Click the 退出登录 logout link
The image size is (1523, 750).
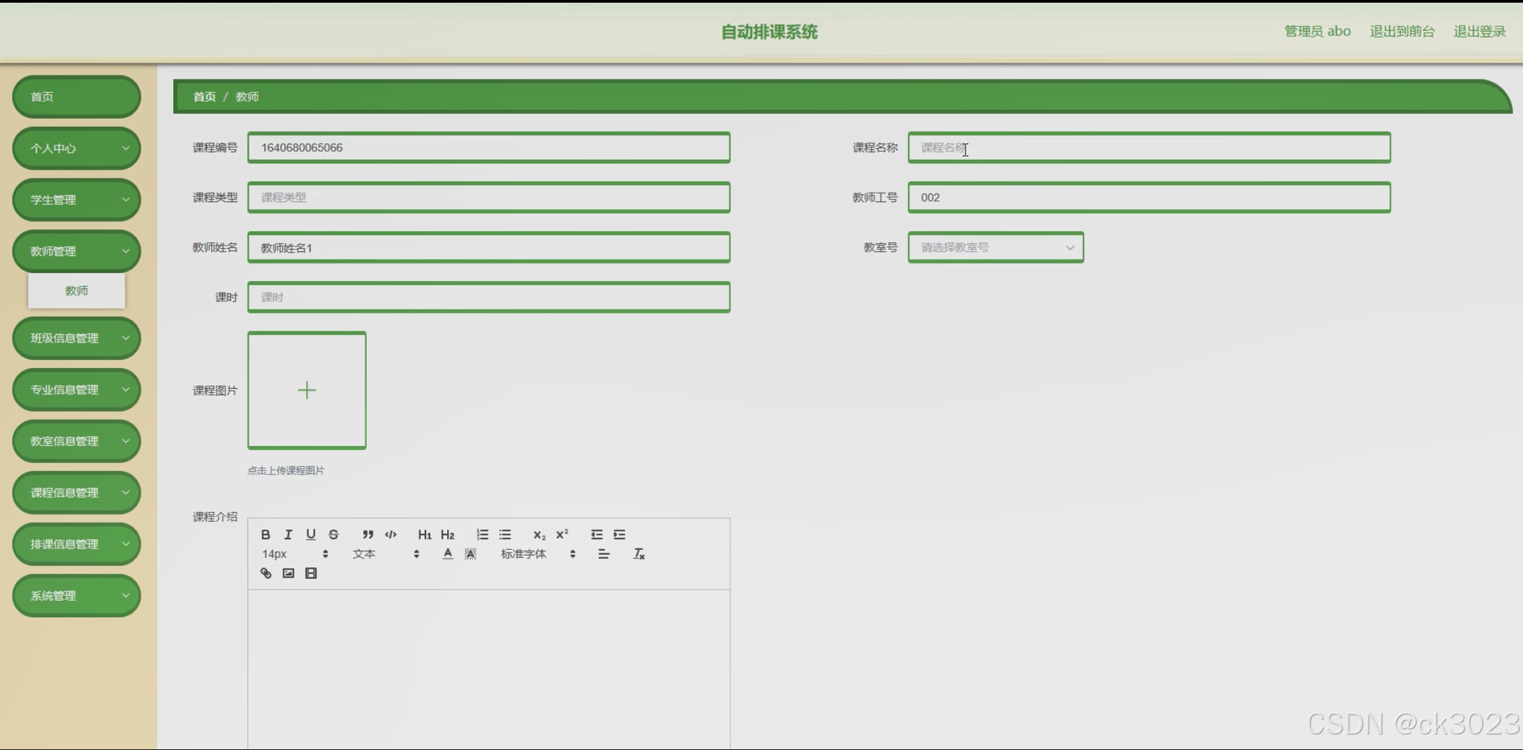click(x=1479, y=31)
